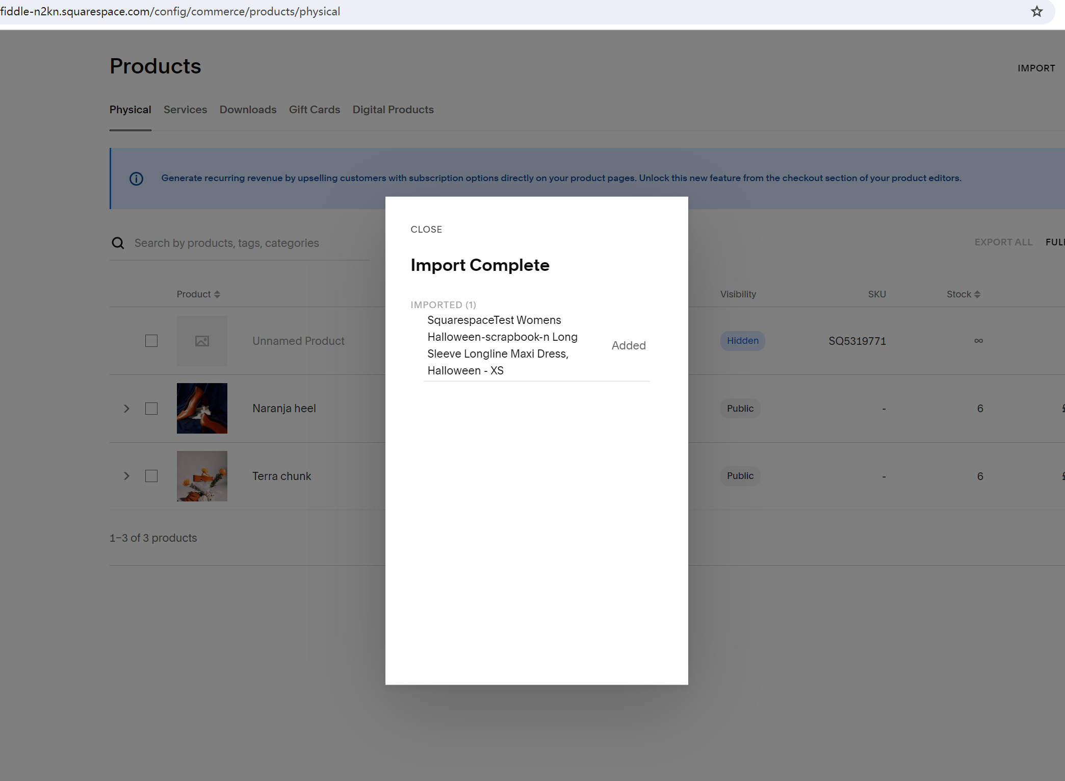
Task: Click the browser address bar URL
Action: pyautogui.click(x=170, y=11)
